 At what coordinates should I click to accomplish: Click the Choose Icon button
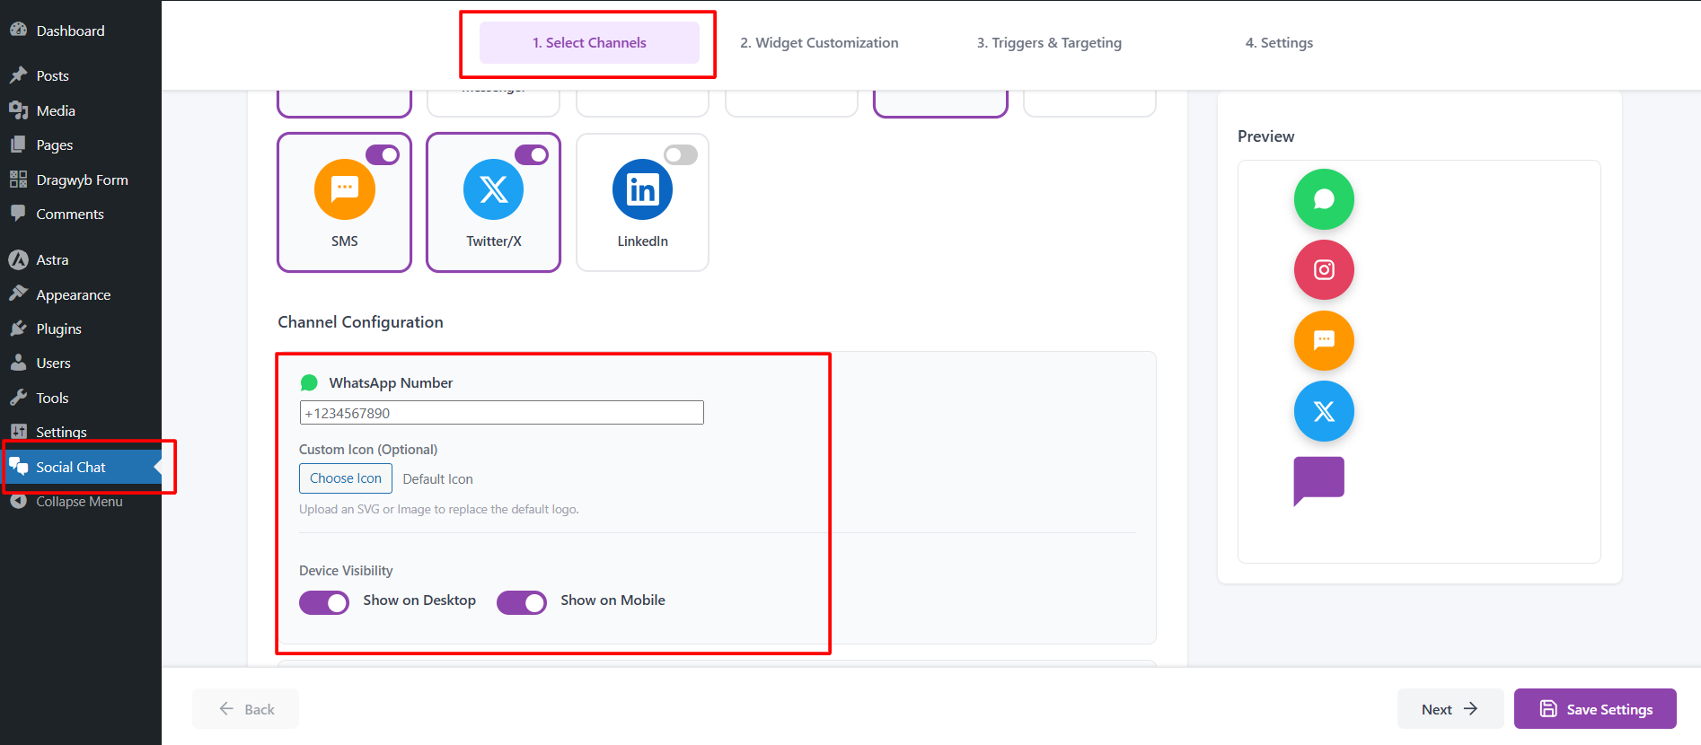[346, 478]
